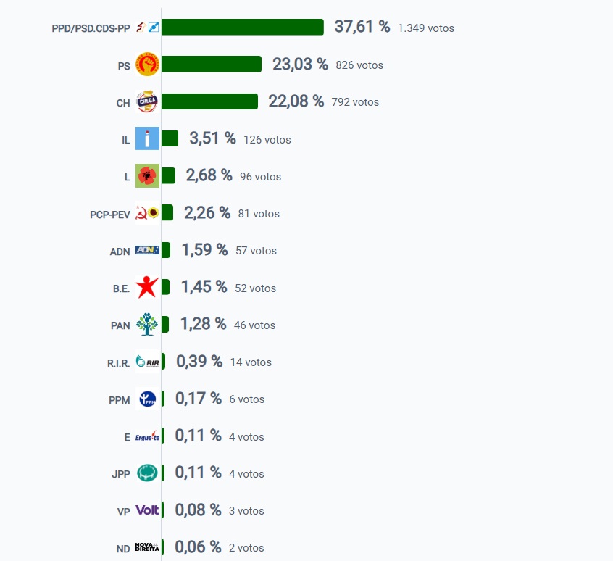Click the CH 22,08 % percentage text
This screenshot has height=561, width=613.
[x=296, y=101]
